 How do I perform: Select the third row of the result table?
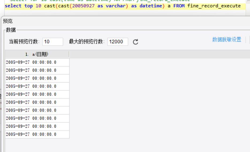tap(37, 78)
